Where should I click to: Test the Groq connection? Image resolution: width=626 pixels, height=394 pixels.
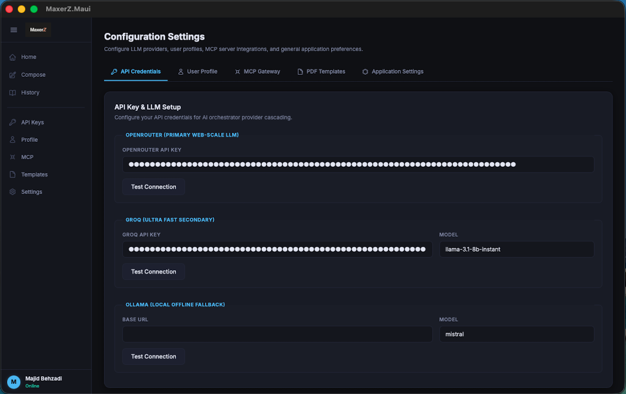[x=154, y=272]
